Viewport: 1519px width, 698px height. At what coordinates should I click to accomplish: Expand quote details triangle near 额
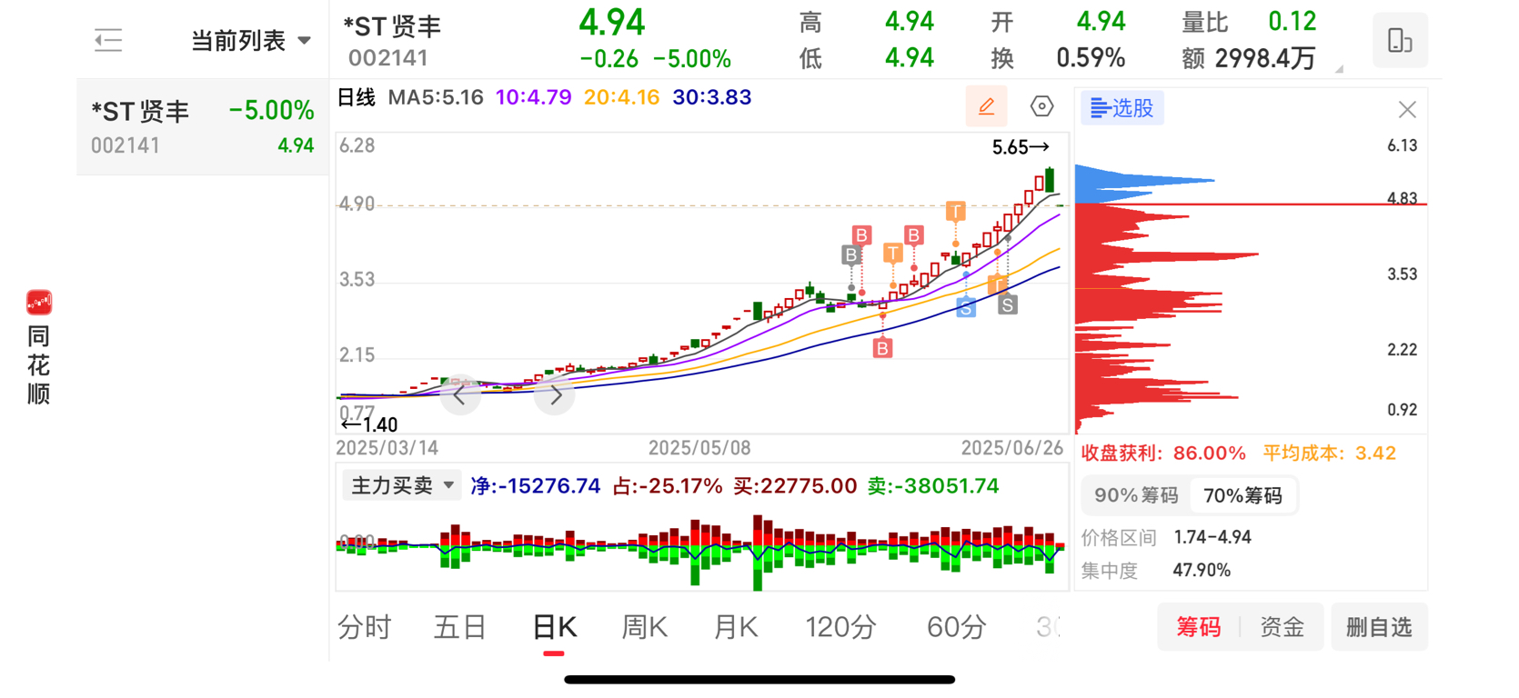1339,69
